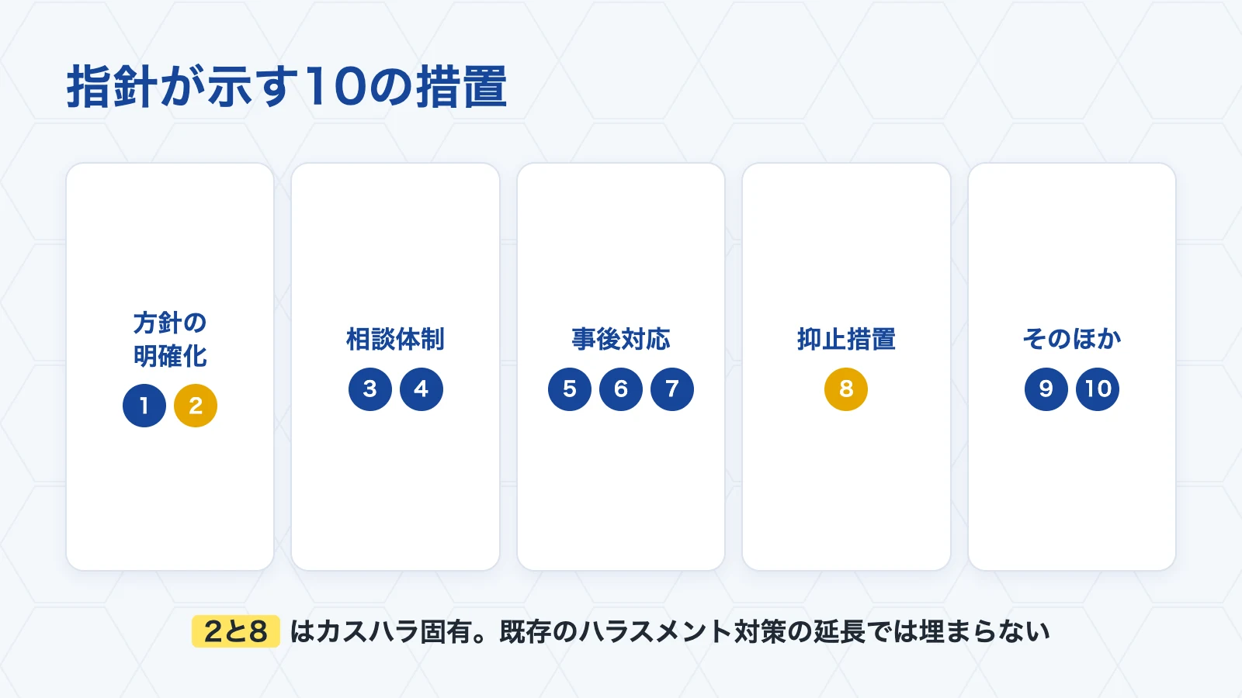
Task: Click the 方針の明確化 card label
Action: tap(170, 339)
